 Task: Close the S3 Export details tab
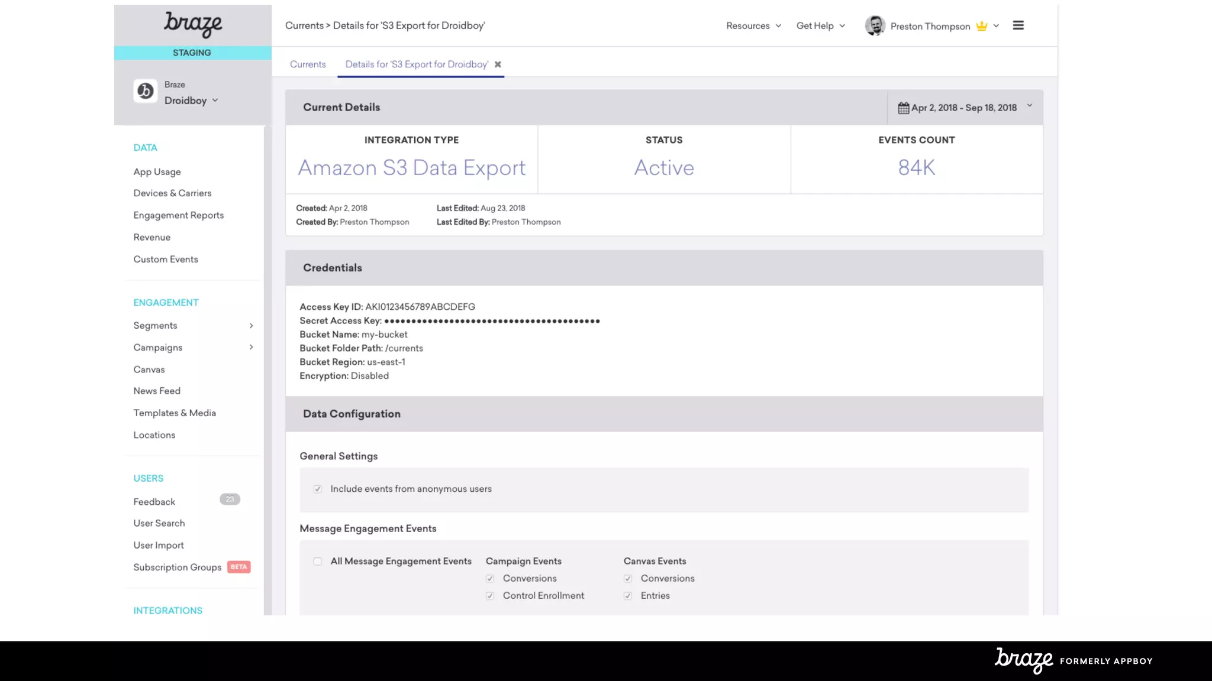point(498,64)
